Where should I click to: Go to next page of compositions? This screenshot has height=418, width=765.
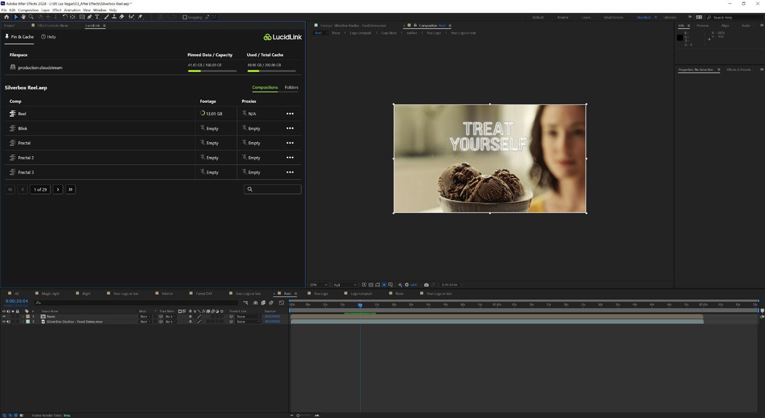(x=58, y=189)
